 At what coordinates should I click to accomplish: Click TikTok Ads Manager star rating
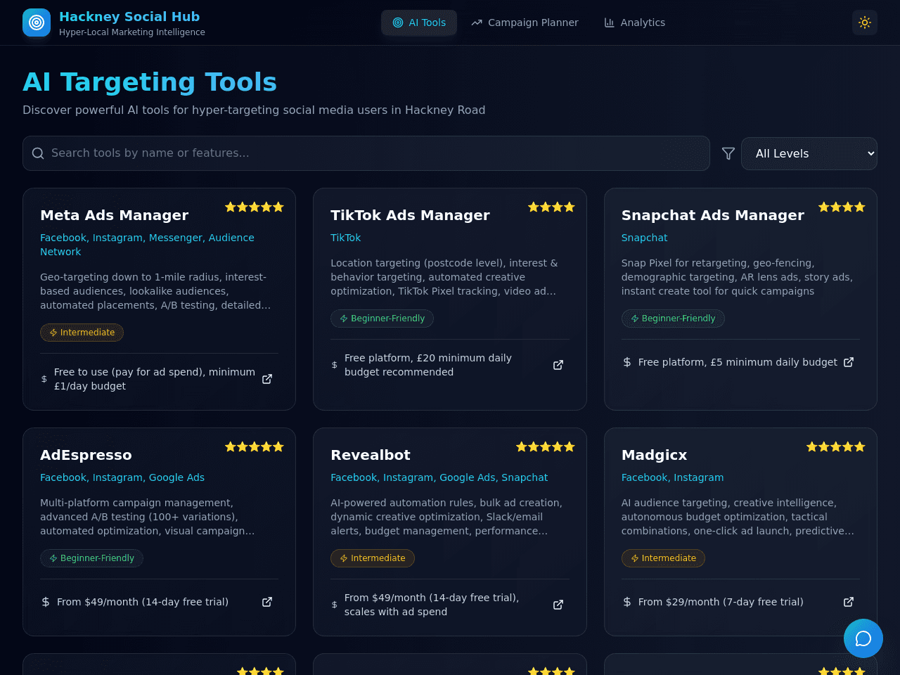(x=552, y=207)
